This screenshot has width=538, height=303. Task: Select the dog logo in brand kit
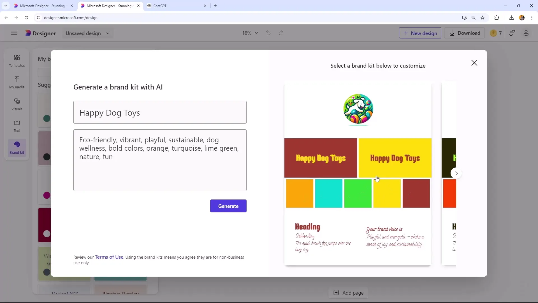tap(358, 109)
